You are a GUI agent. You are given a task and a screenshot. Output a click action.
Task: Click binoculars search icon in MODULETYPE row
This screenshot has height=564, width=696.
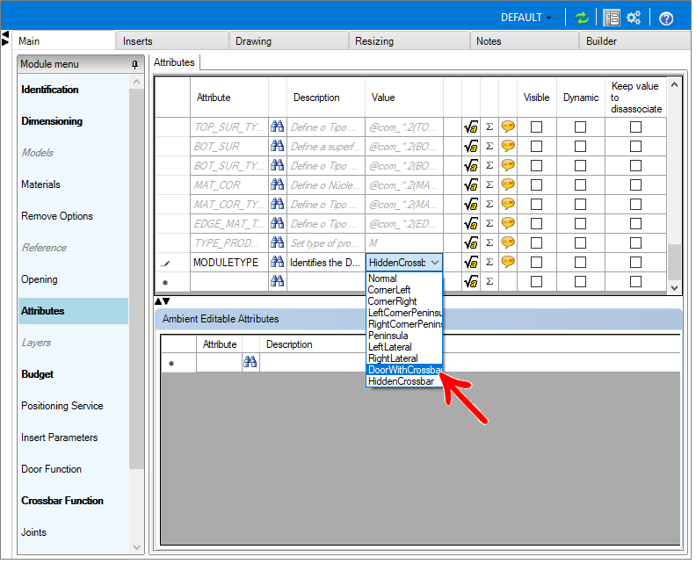click(279, 264)
